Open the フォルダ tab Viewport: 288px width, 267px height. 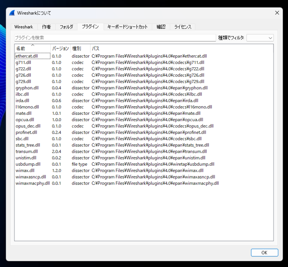click(x=66, y=27)
